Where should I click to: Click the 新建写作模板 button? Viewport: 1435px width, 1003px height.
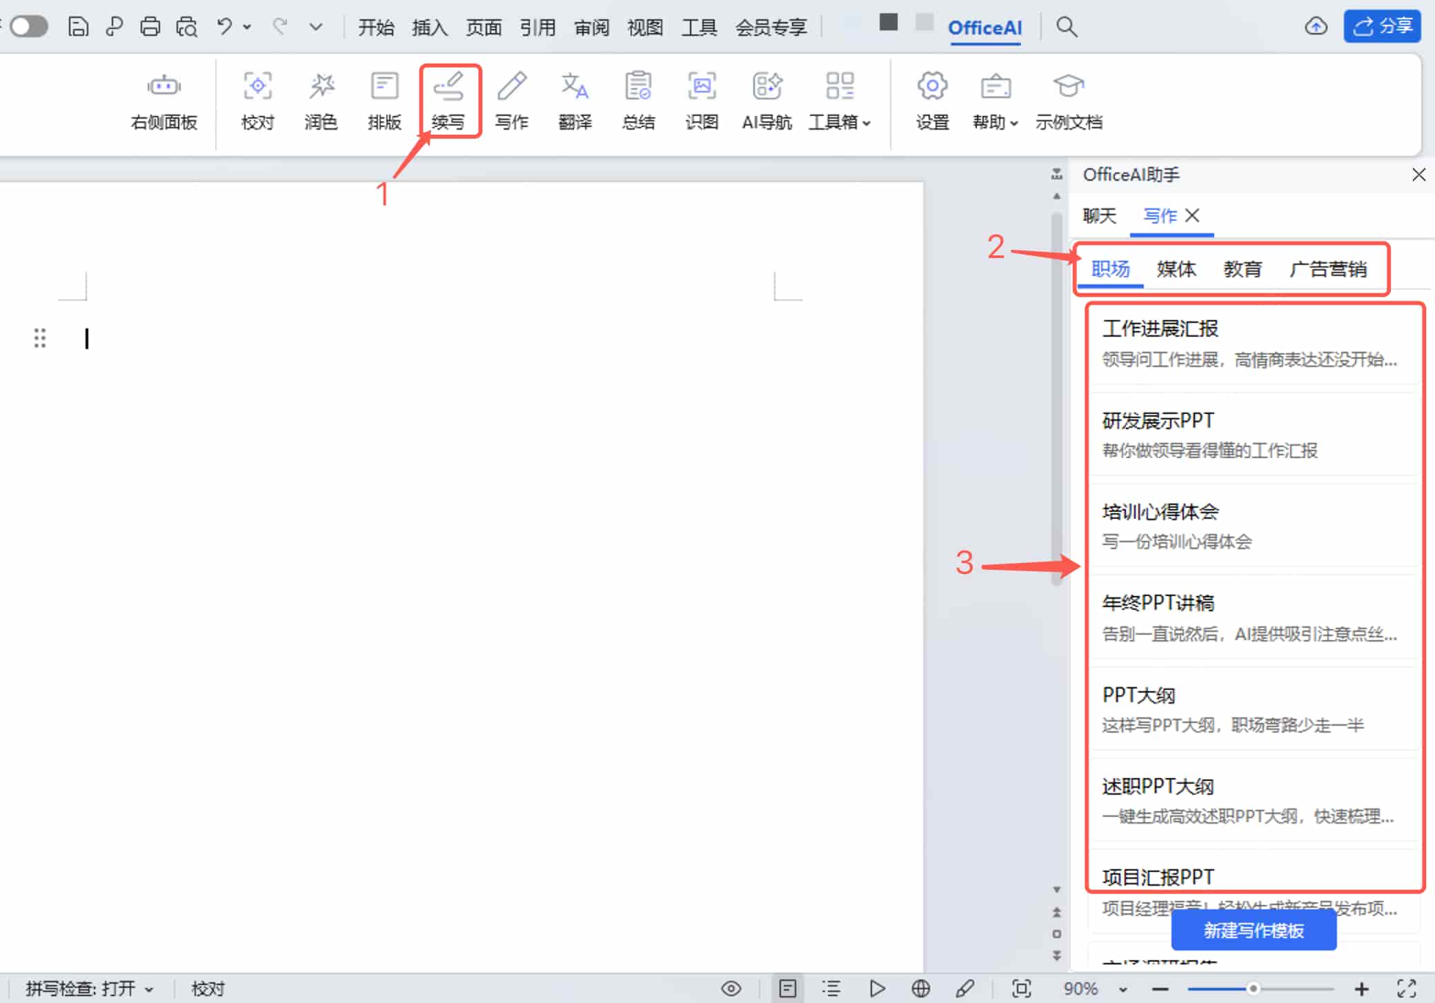pyautogui.click(x=1254, y=930)
